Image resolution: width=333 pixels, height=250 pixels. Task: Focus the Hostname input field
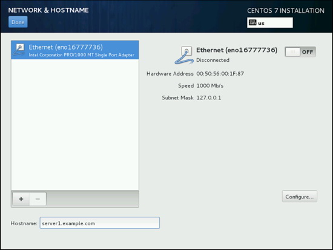(100, 223)
